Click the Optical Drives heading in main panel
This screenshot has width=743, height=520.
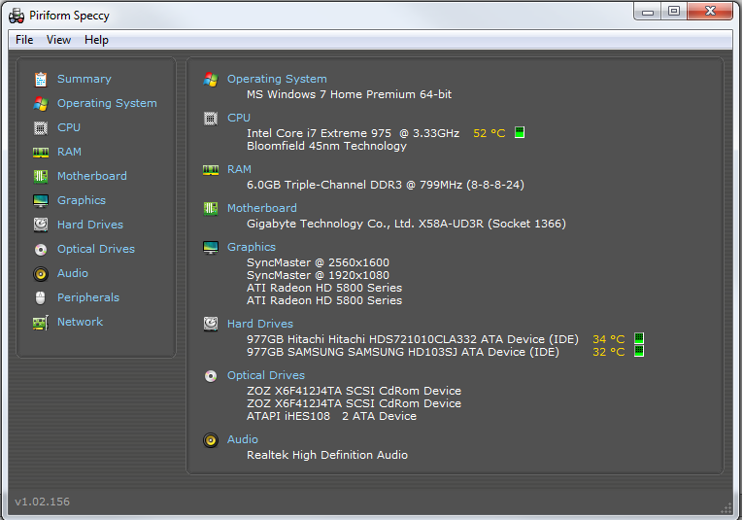coord(266,375)
